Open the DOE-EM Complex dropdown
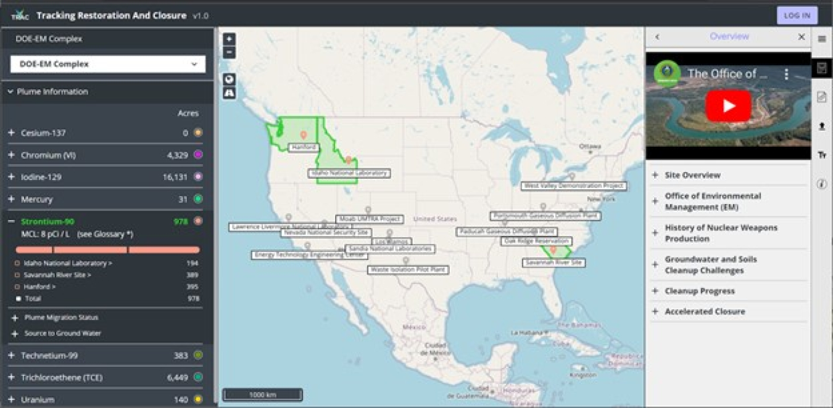Screen dimensions: 833x408 pyautogui.click(x=108, y=64)
